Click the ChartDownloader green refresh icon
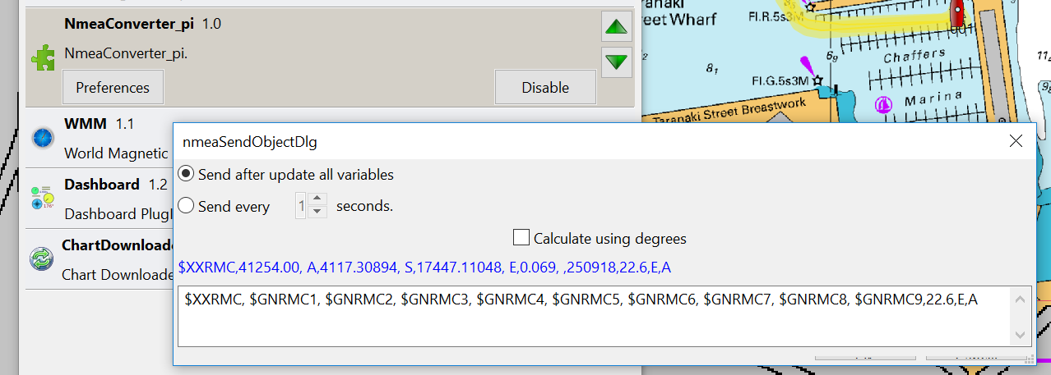Viewport: 1051px width, 375px height. coord(41,258)
